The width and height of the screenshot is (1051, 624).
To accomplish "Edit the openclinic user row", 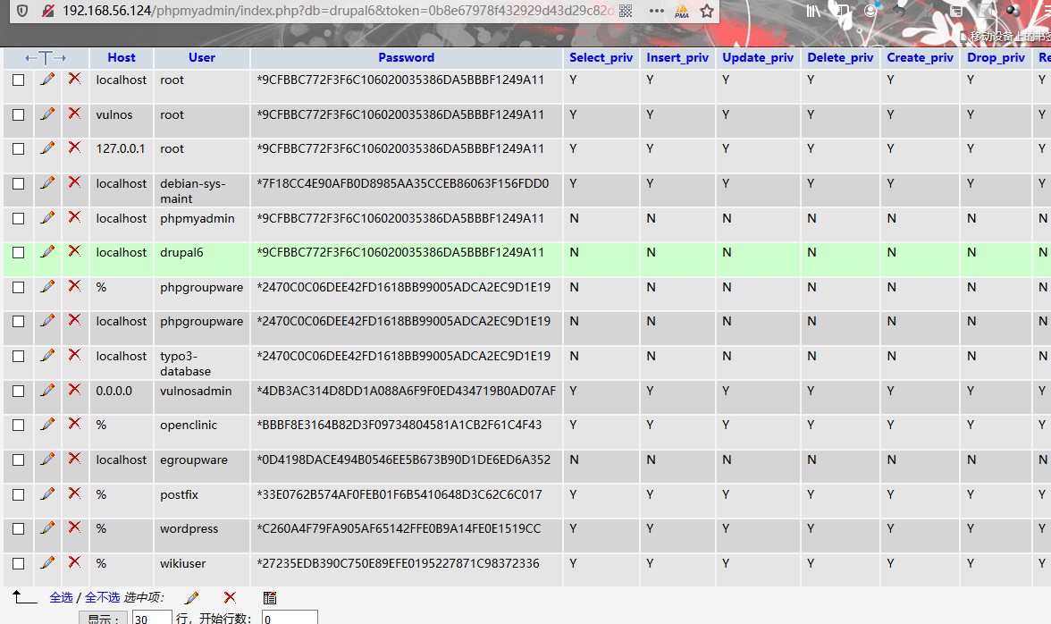I will coord(46,425).
